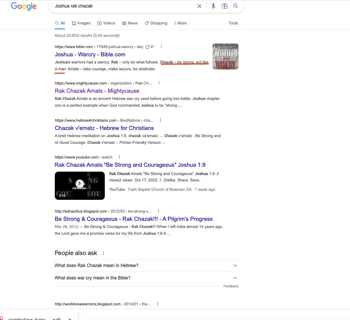The image size is (350, 320).
Task: Open three-dot menu for bible.com result
Action: click(161, 47)
